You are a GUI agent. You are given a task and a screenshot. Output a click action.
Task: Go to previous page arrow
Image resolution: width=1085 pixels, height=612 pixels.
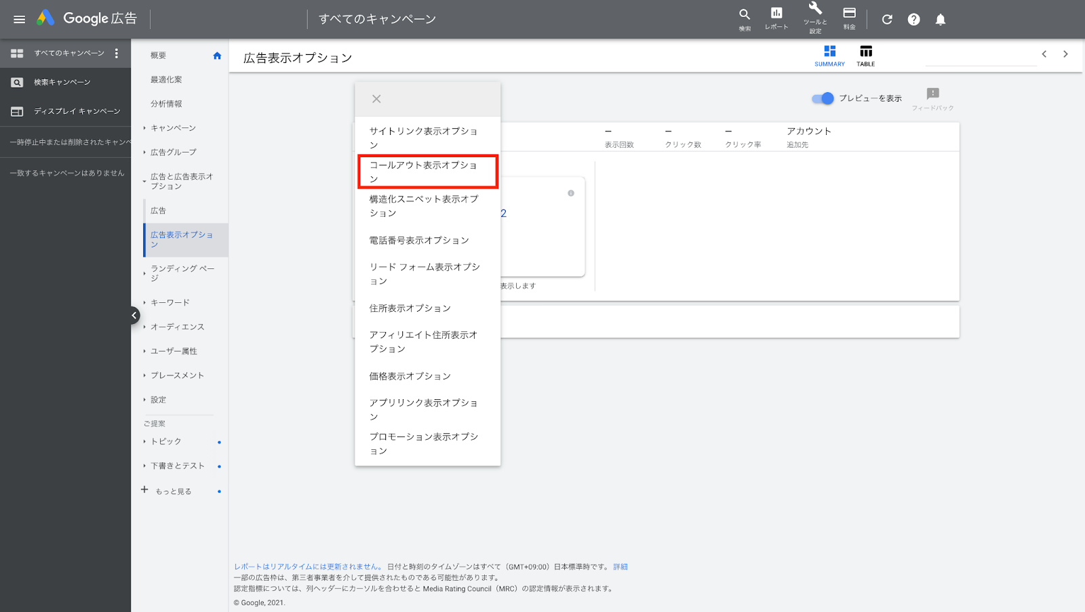click(1044, 54)
